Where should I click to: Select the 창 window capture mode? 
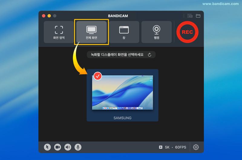pyautogui.click(x=124, y=32)
